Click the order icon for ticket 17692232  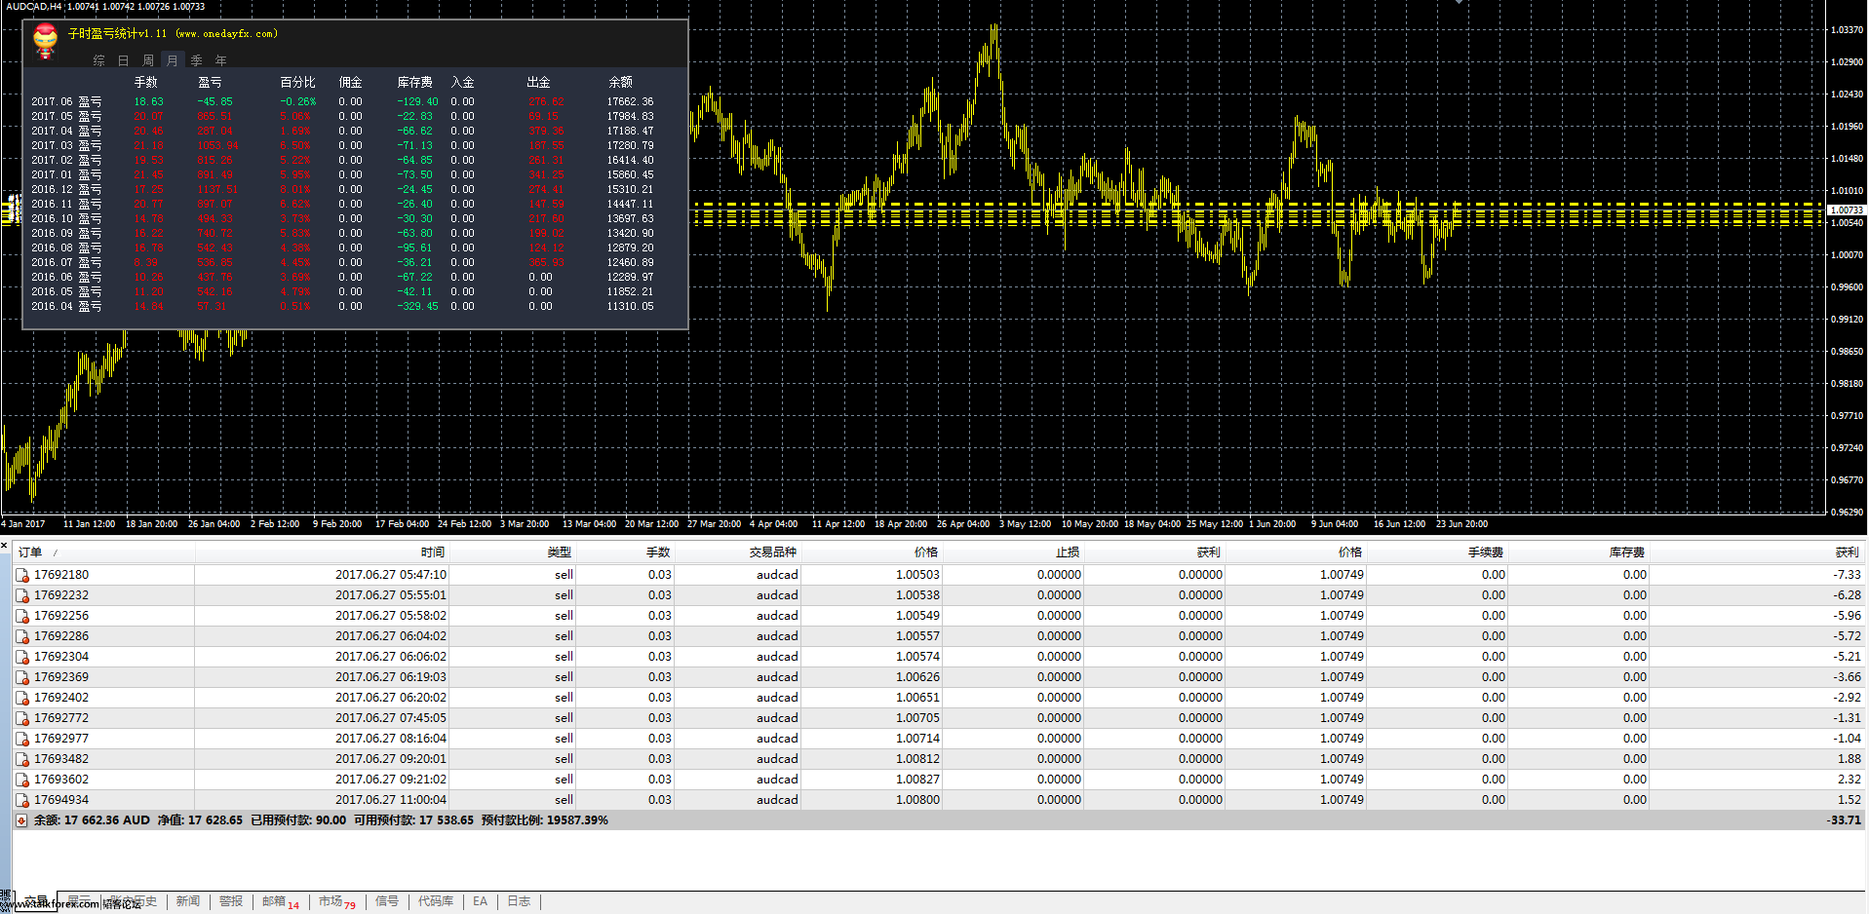coord(22,595)
